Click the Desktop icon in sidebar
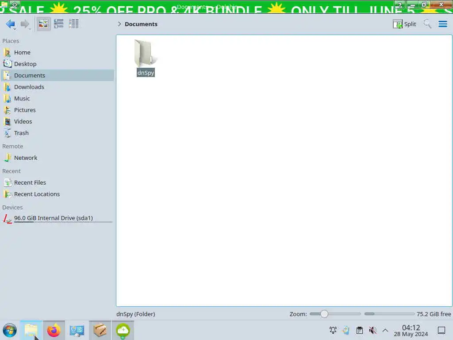 (x=7, y=64)
